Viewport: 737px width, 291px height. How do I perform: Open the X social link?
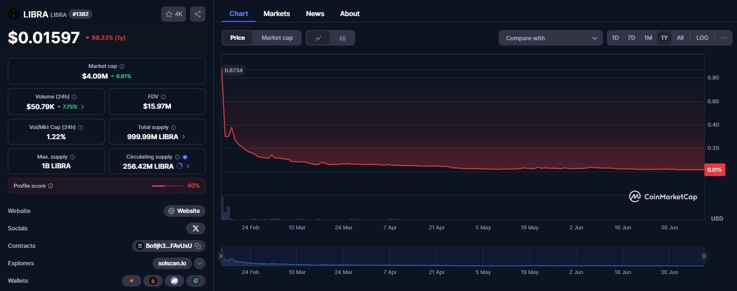196,228
